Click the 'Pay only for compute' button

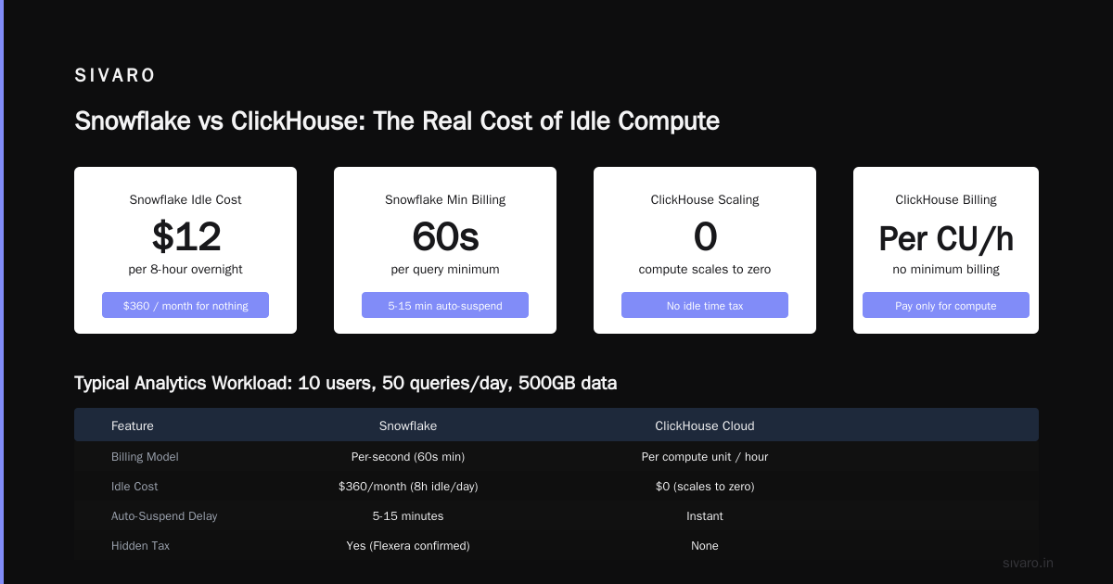tap(946, 305)
